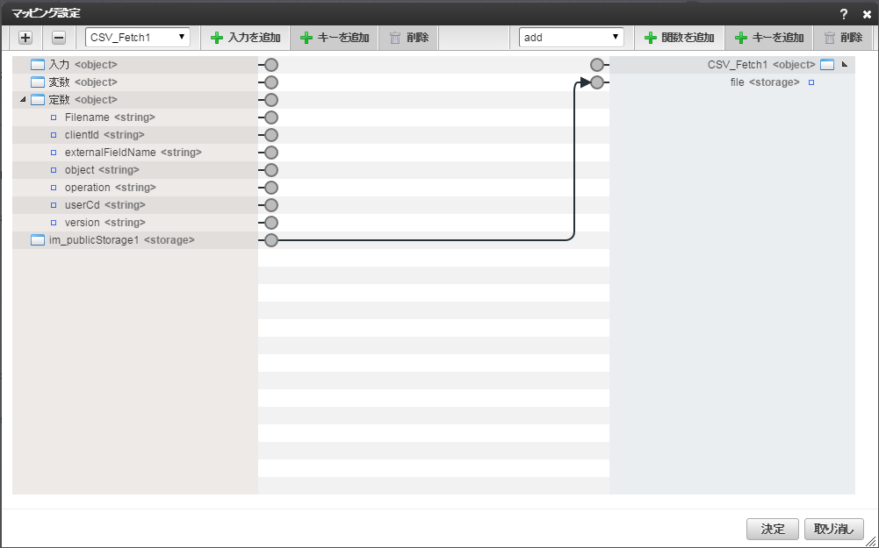Select the im_publicStorage1 storage row
This screenshot has height=548, width=879.
[x=135, y=240]
